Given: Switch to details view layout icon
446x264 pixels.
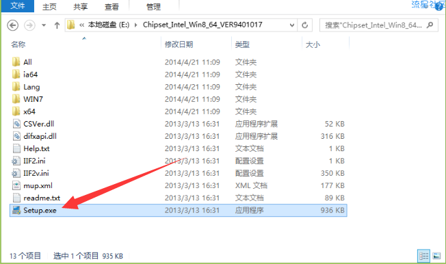Looking at the screenshot, I should (423, 256).
